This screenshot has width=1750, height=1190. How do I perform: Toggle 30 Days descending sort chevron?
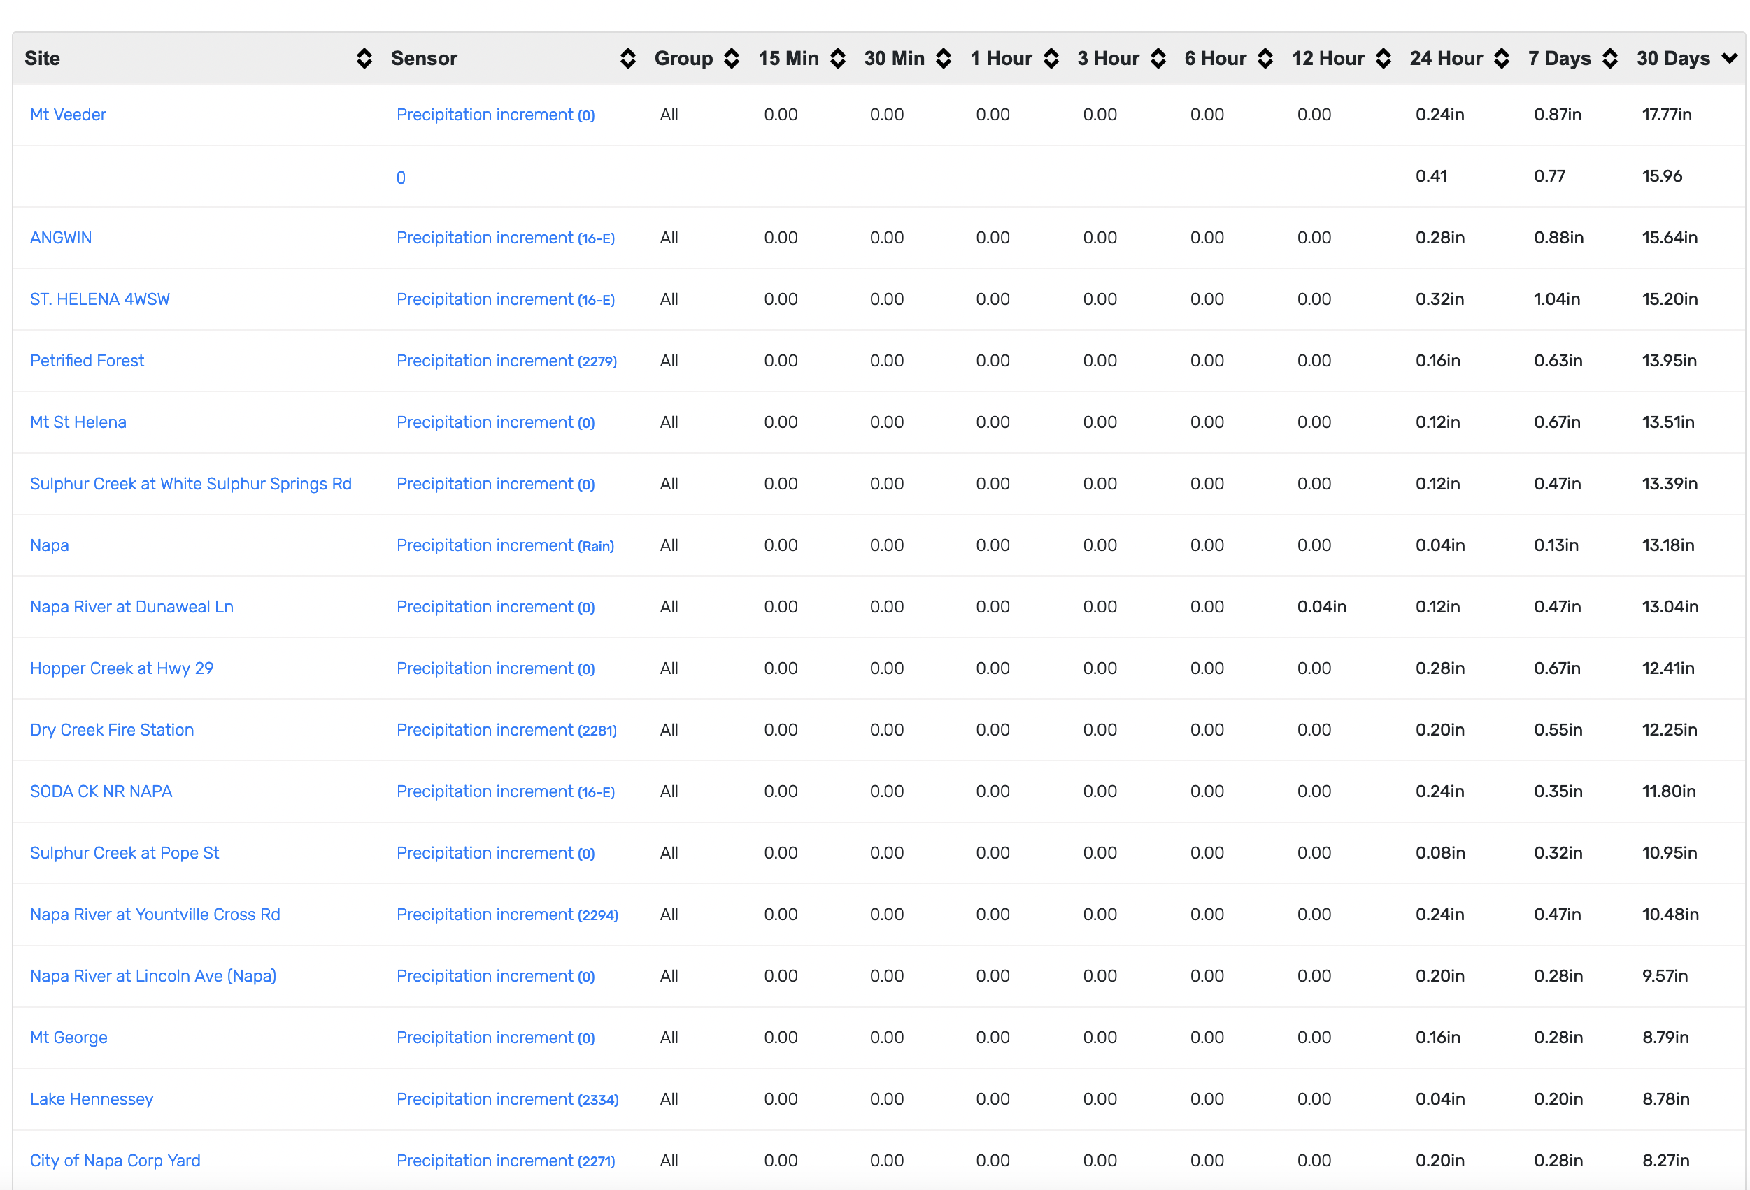pos(1729,58)
